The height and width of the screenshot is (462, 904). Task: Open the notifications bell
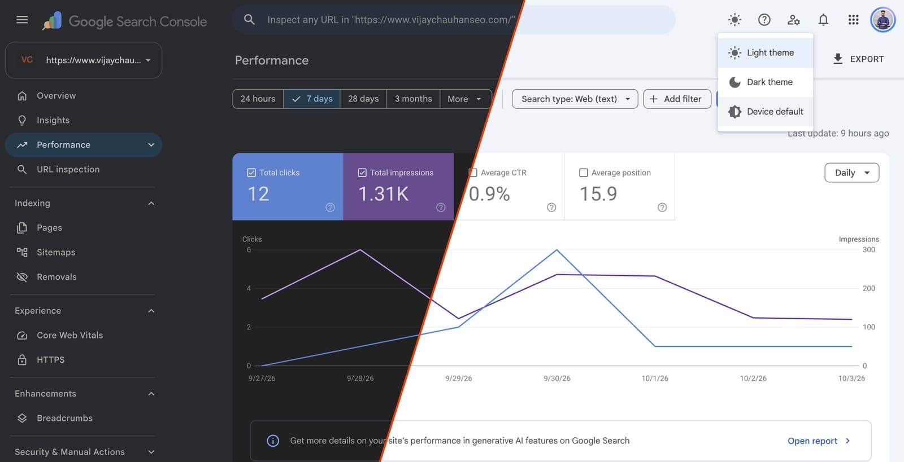823,20
